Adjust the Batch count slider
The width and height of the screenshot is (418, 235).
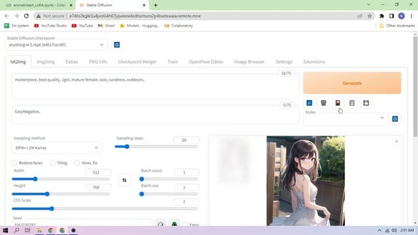[x=169, y=179]
